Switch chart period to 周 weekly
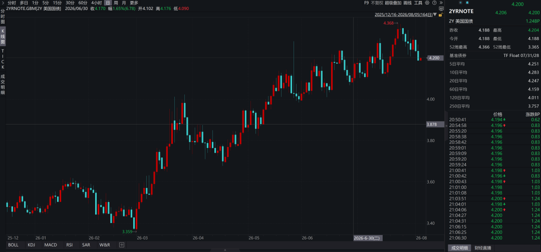This screenshot has width=541, height=252. 116,3
